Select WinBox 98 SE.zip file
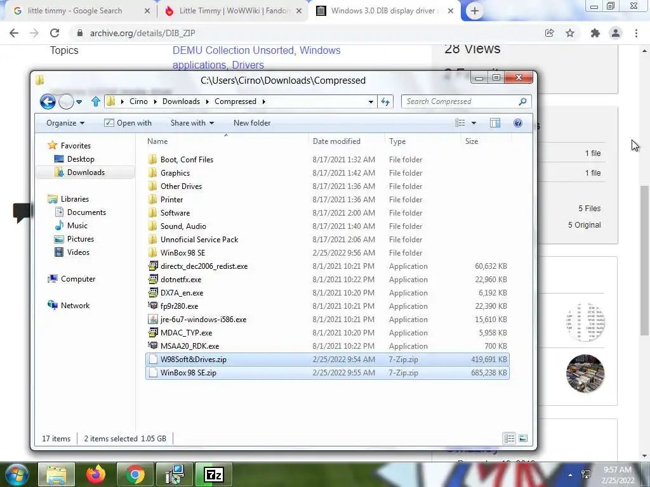 point(328,373)
